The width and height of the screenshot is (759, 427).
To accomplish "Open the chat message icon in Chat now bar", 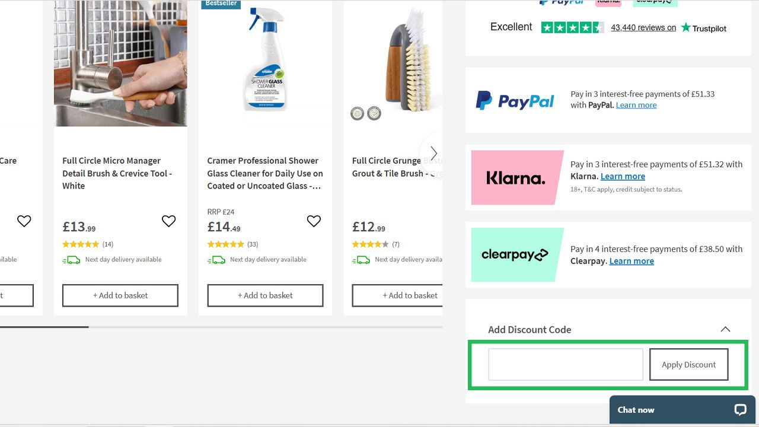I will point(739,409).
